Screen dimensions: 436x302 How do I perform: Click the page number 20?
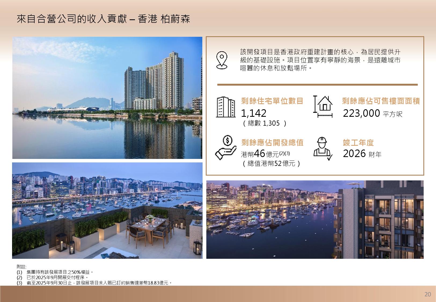pos(427,294)
